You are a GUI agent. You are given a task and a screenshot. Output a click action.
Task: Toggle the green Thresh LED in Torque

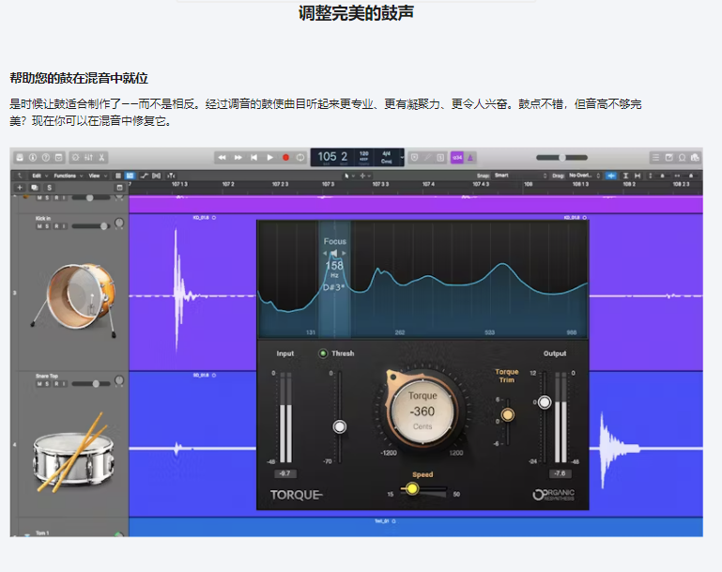[323, 353]
